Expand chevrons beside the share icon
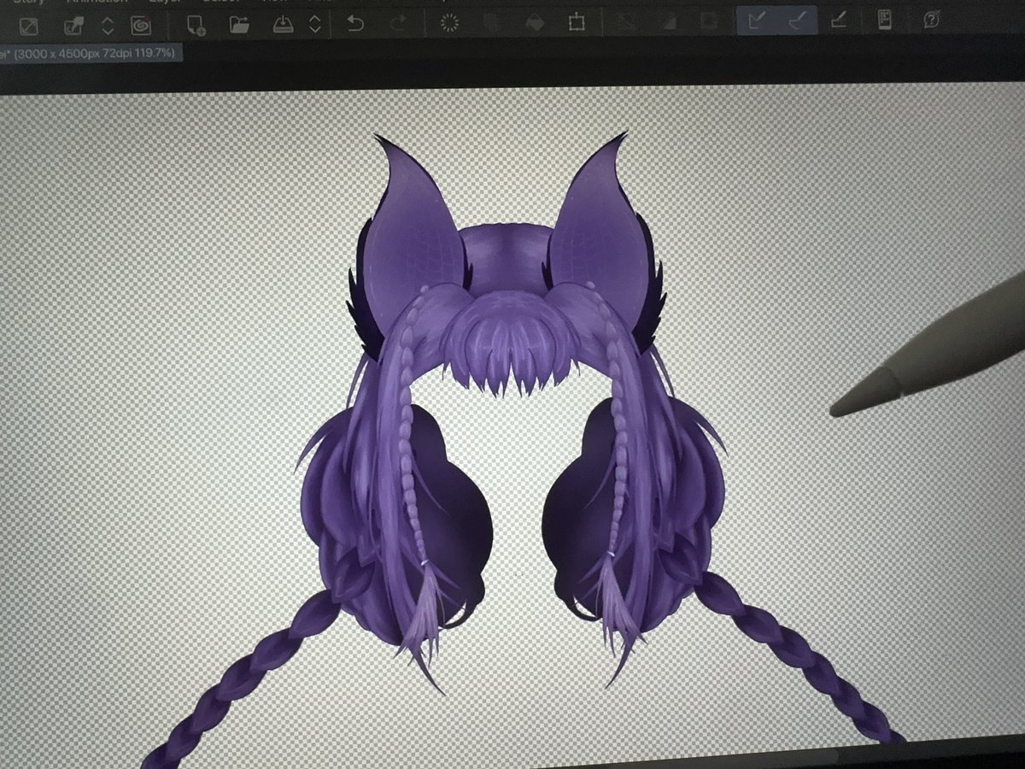The width and height of the screenshot is (1025, 769). click(x=108, y=26)
